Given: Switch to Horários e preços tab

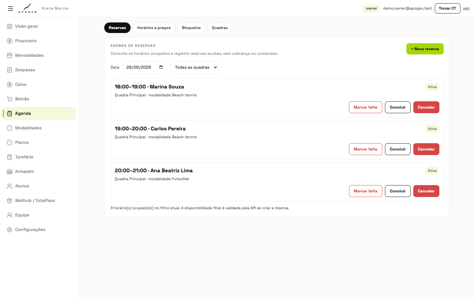Looking at the screenshot, I should coord(154,28).
